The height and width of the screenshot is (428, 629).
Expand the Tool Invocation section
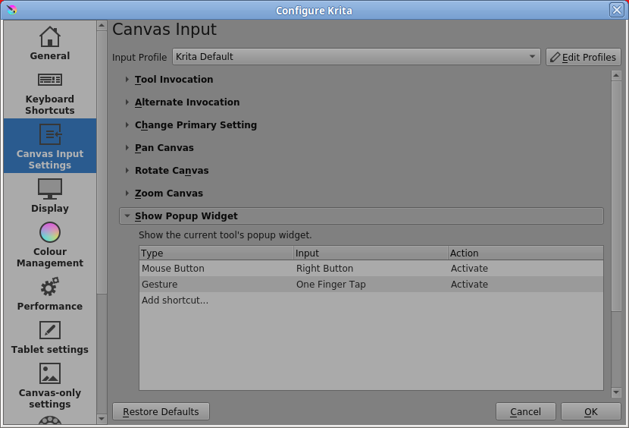(x=174, y=80)
